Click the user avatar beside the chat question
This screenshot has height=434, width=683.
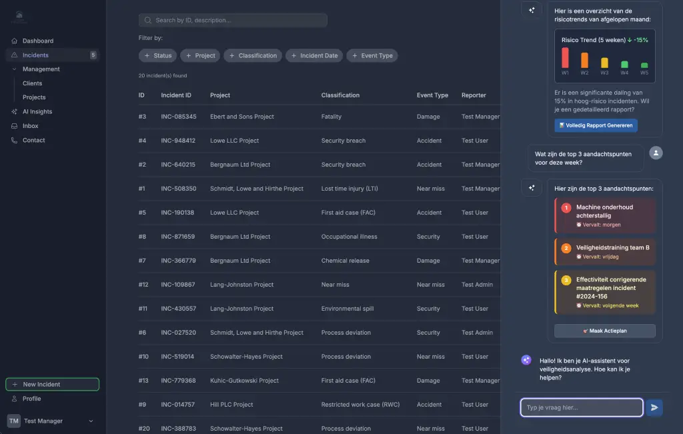click(x=656, y=153)
